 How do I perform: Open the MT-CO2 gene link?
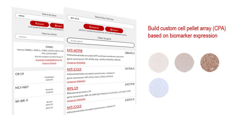(74, 69)
